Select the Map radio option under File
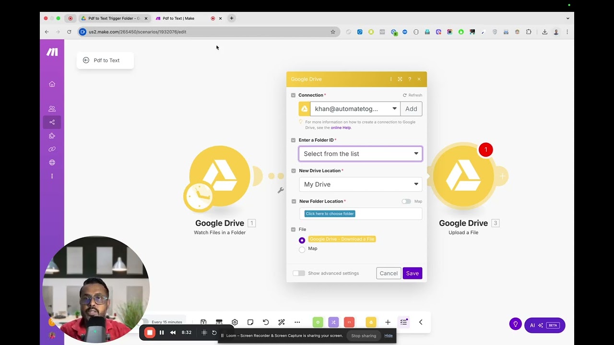The height and width of the screenshot is (345, 614). [x=302, y=249]
